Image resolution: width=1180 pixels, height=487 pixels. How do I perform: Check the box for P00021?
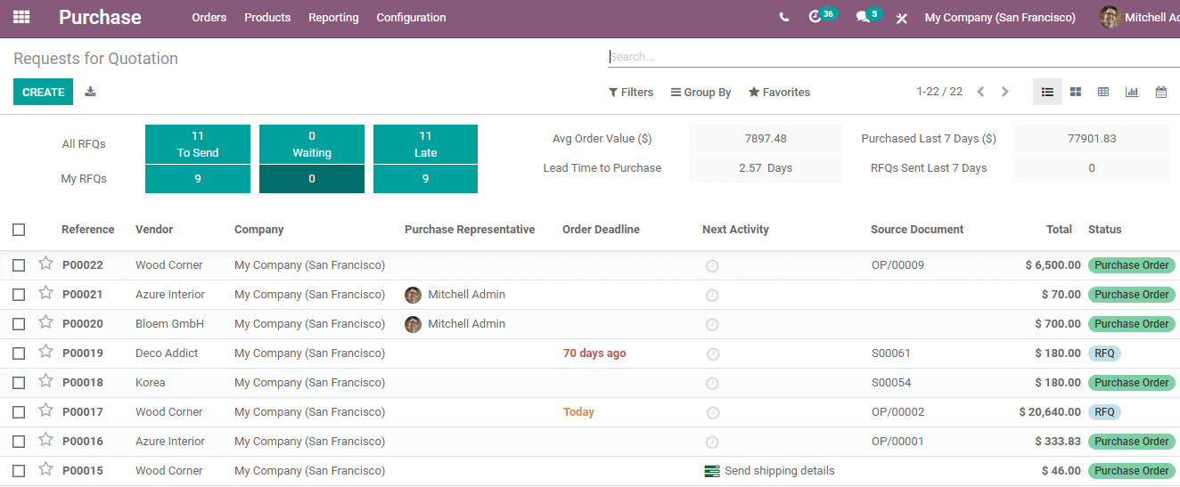point(19,295)
